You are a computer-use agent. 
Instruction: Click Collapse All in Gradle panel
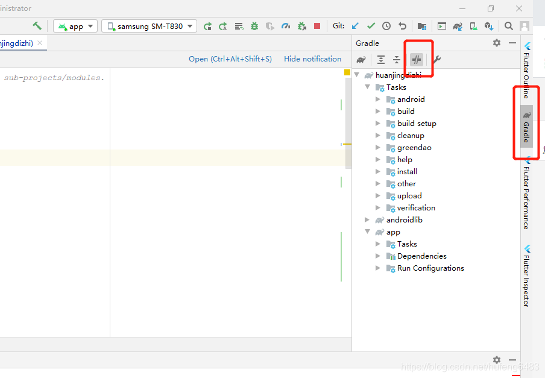397,60
